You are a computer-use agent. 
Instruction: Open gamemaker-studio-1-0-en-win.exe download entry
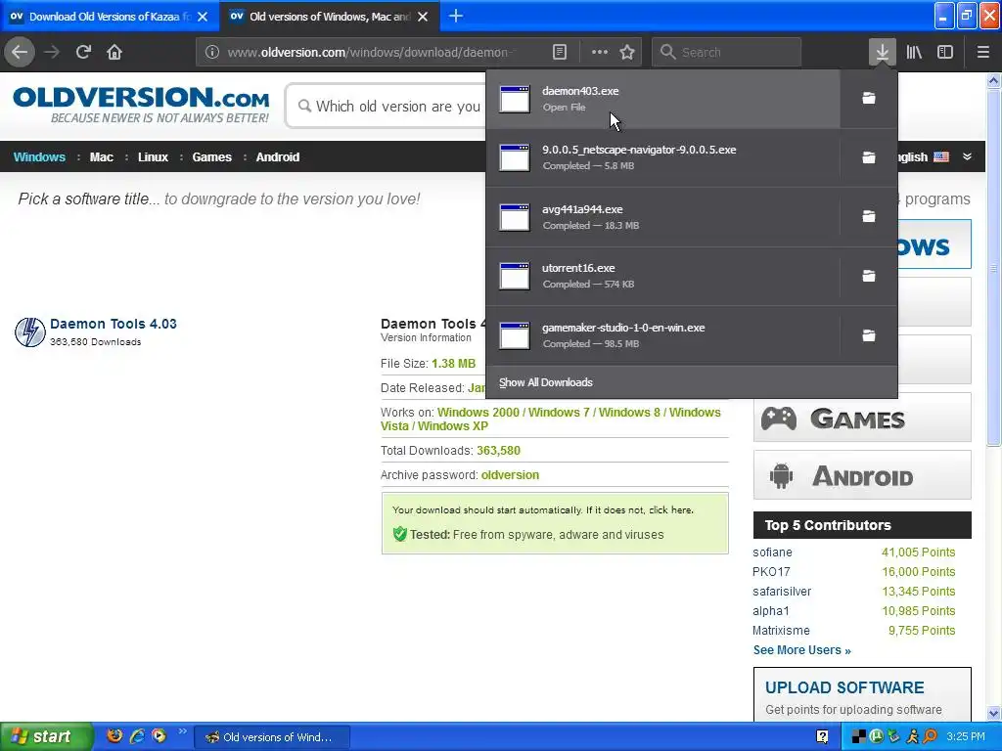(662, 335)
